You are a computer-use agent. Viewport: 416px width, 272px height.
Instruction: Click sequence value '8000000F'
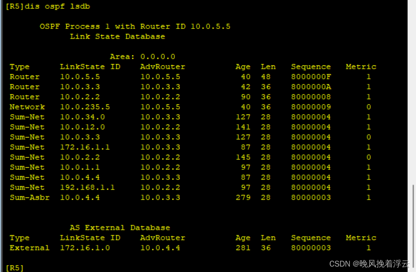(x=311, y=77)
